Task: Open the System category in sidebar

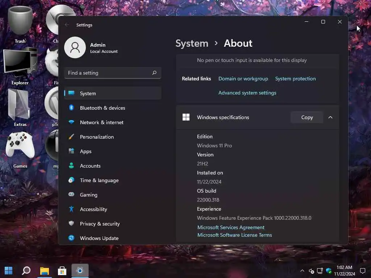Action: pyautogui.click(x=113, y=93)
